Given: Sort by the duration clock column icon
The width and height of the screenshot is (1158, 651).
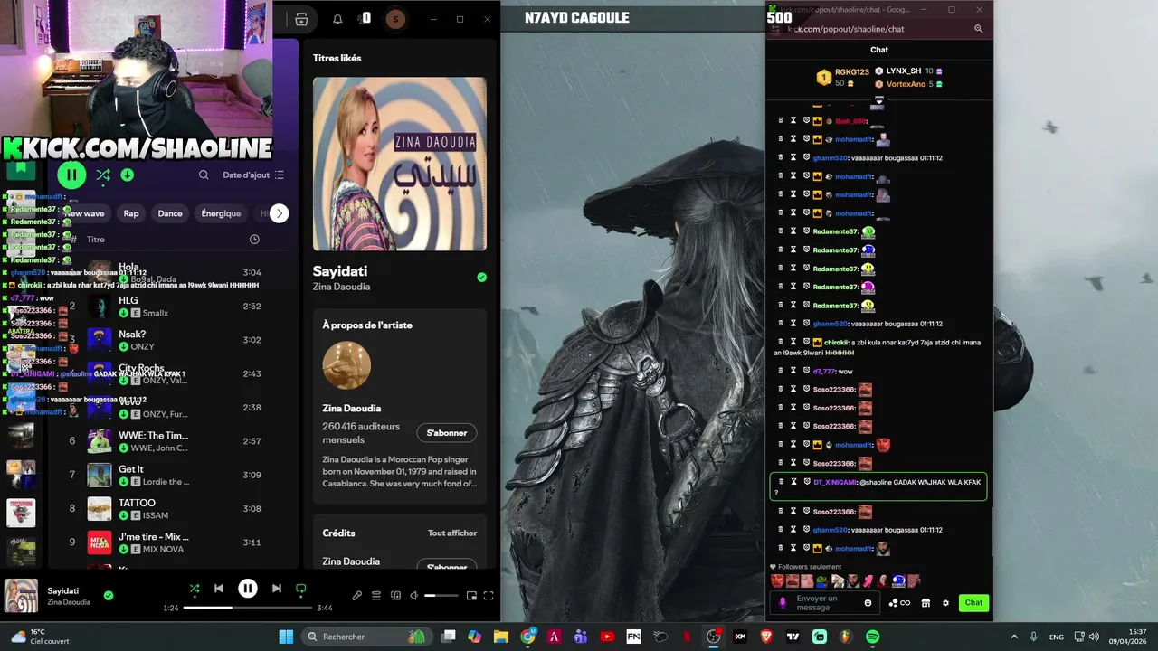Looking at the screenshot, I should point(254,240).
